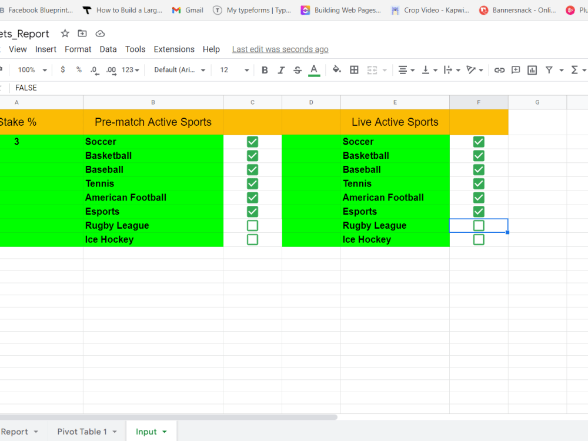Open Gmail bookmark
Viewport: 588px width, 441px height.
tap(188, 10)
